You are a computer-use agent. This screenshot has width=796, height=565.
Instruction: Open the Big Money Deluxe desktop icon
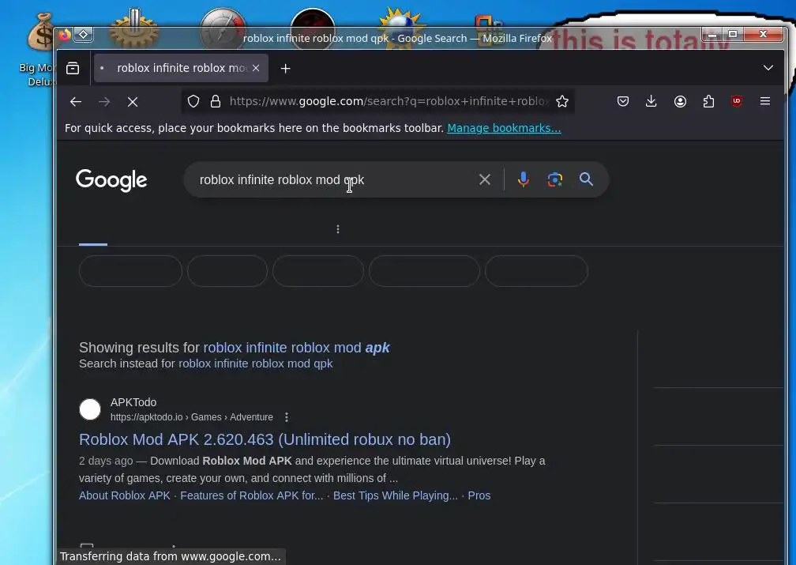coord(39,48)
